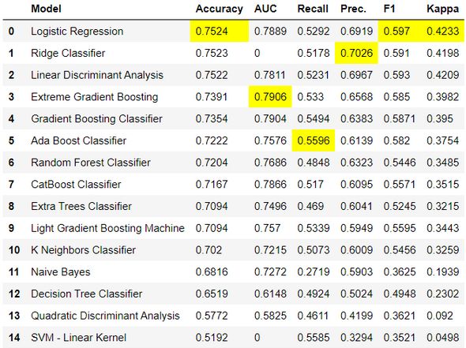Click CatBoost Classifier model name
This screenshot has width=466, height=348.
click(x=76, y=185)
